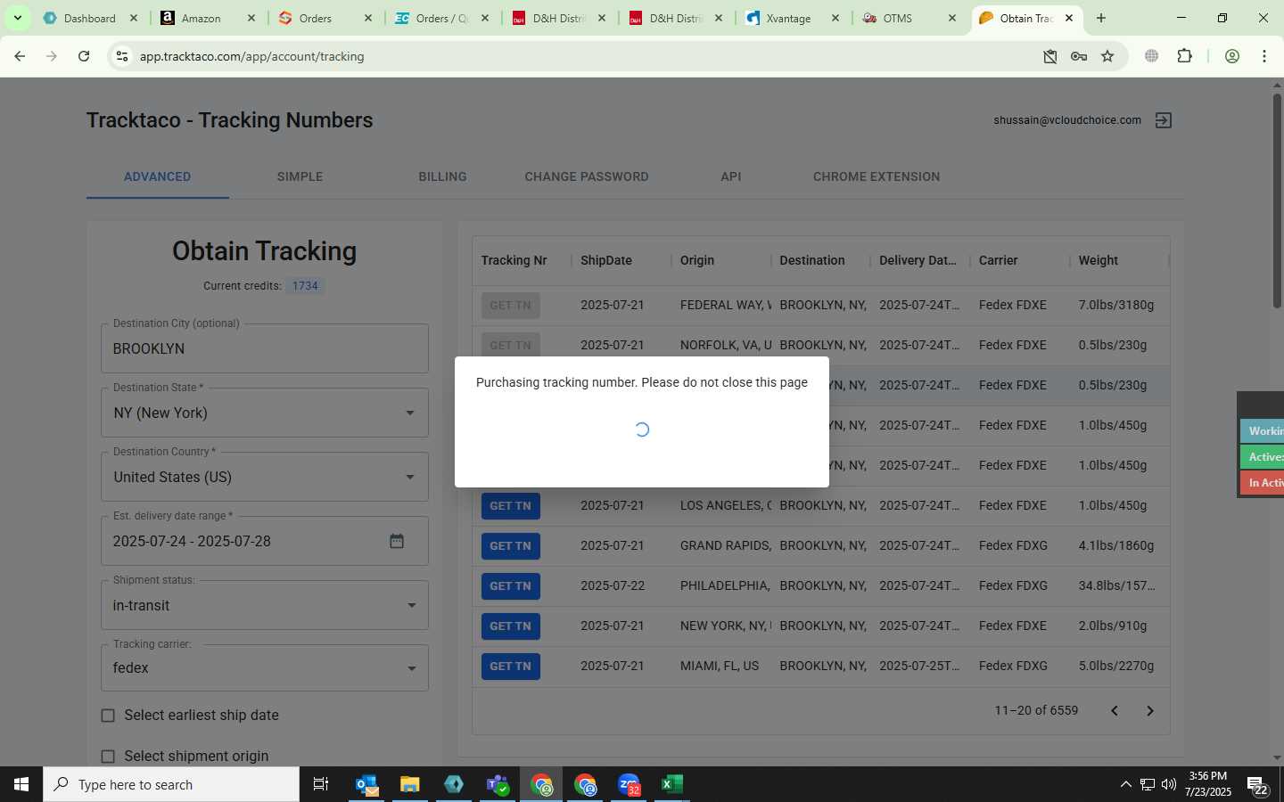Viewport: 1284px width, 802px height.
Task: Switch to SIMPLE tab
Action: point(300,176)
